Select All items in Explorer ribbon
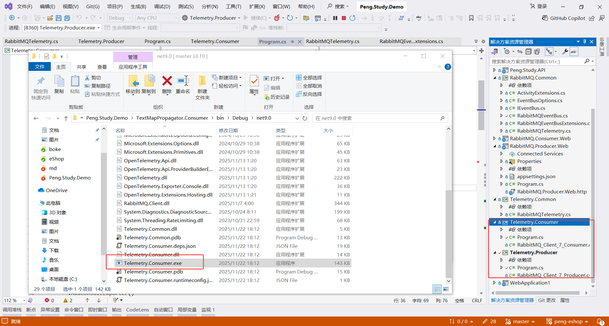Viewport: 609px width, 326px height. tap(309, 78)
